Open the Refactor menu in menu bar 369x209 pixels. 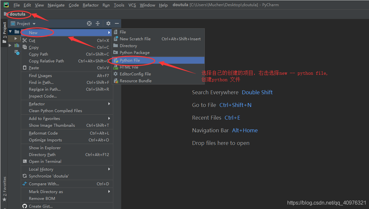(x=91, y=5)
